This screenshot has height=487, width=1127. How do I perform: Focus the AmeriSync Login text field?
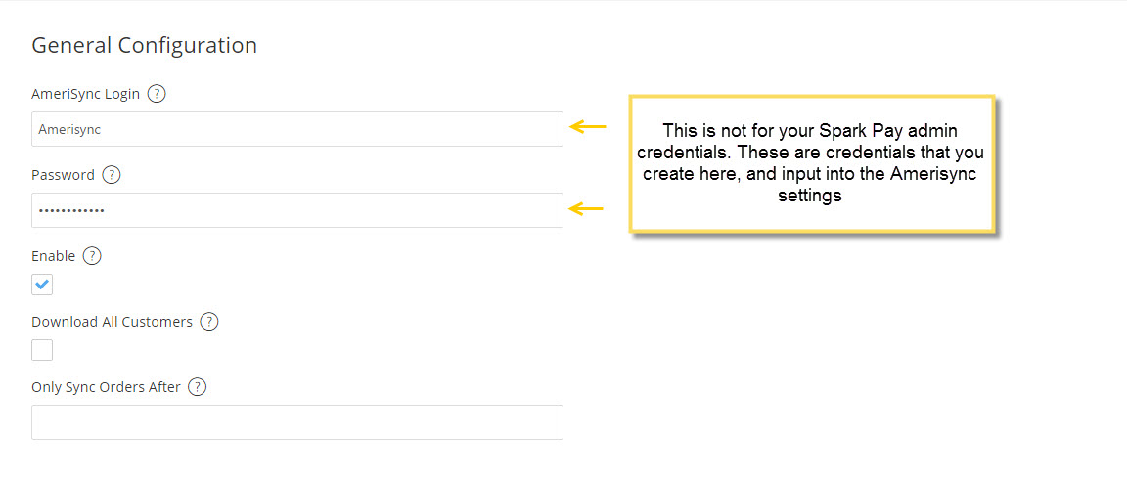(296, 129)
